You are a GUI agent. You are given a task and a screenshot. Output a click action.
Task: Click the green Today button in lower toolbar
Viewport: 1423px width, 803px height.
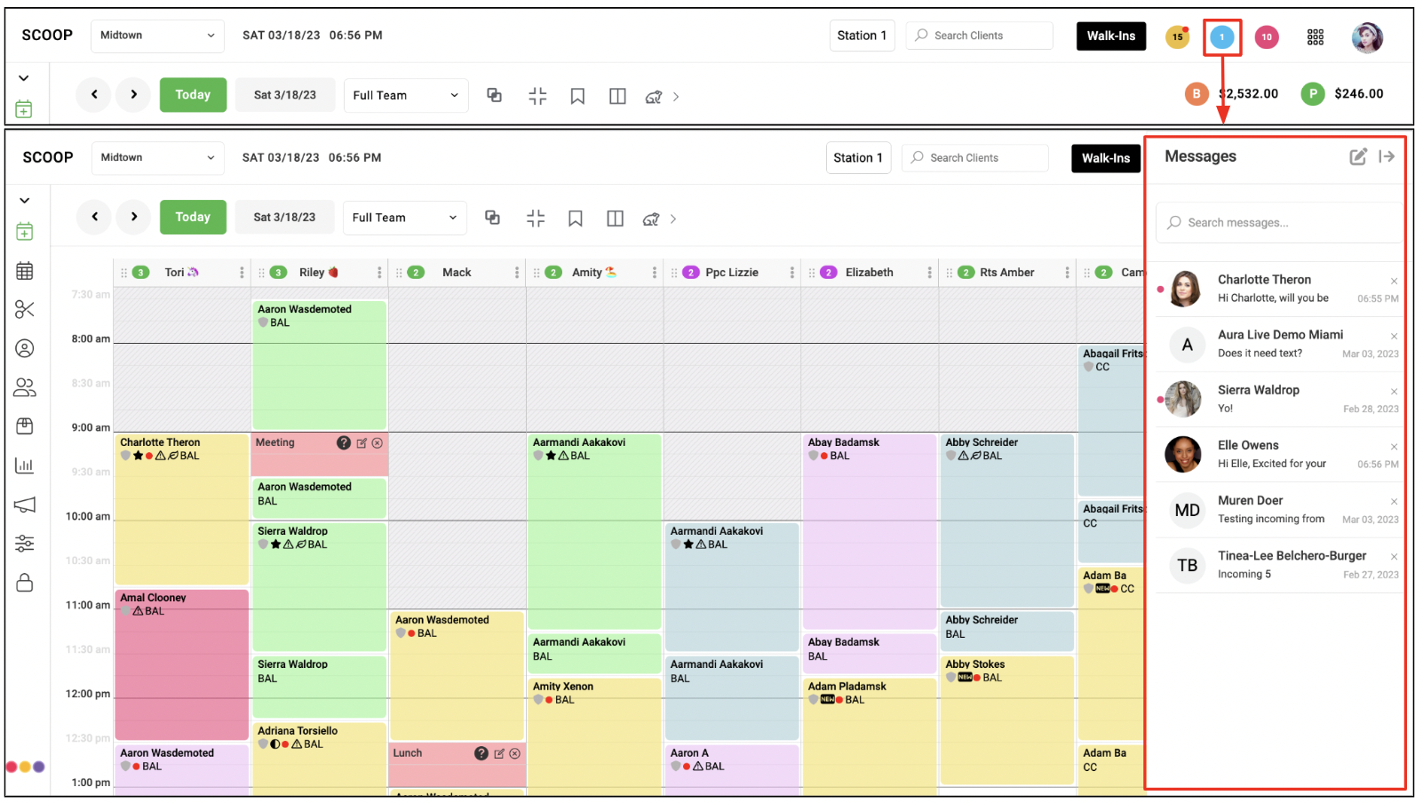click(193, 217)
